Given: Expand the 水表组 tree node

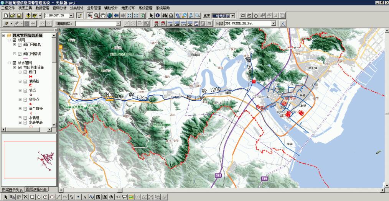Looking at the screenshot, I should [20, 118].
